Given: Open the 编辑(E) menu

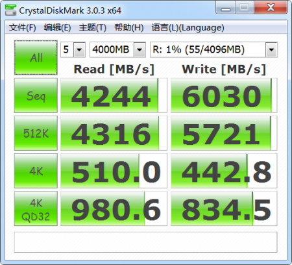Looking at the screenshot, I should (57, 28).
